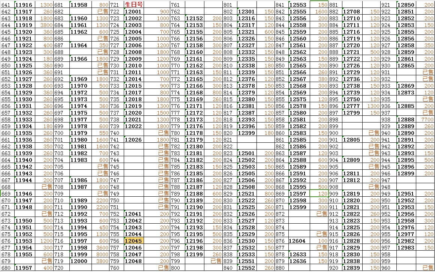
Task: Click price 1800 next to 11918
Action: pos(43,18)
